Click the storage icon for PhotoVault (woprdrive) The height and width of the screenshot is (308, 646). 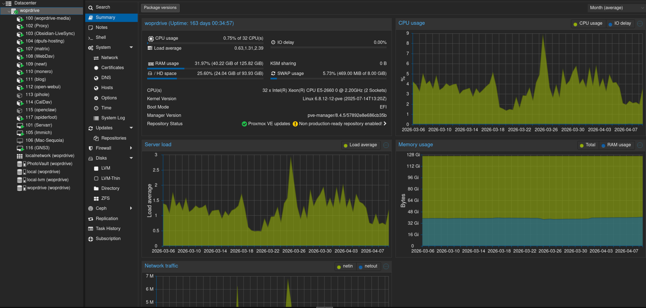[21, 164]
